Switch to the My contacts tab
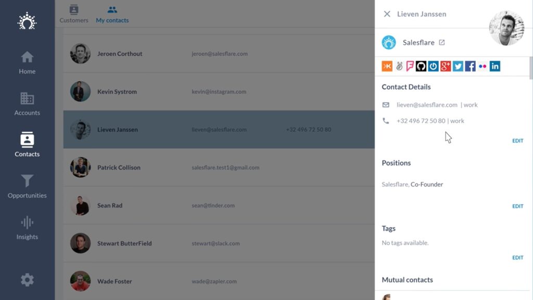The width and height of the screenshot is (533, 300). (x=112, y=13)
